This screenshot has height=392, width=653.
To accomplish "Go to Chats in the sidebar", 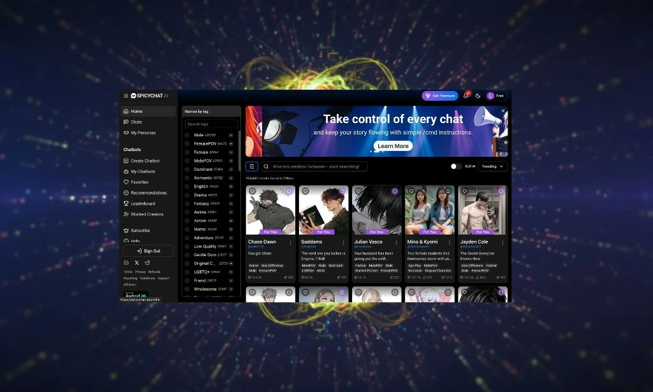I will (x=136, y=122).
